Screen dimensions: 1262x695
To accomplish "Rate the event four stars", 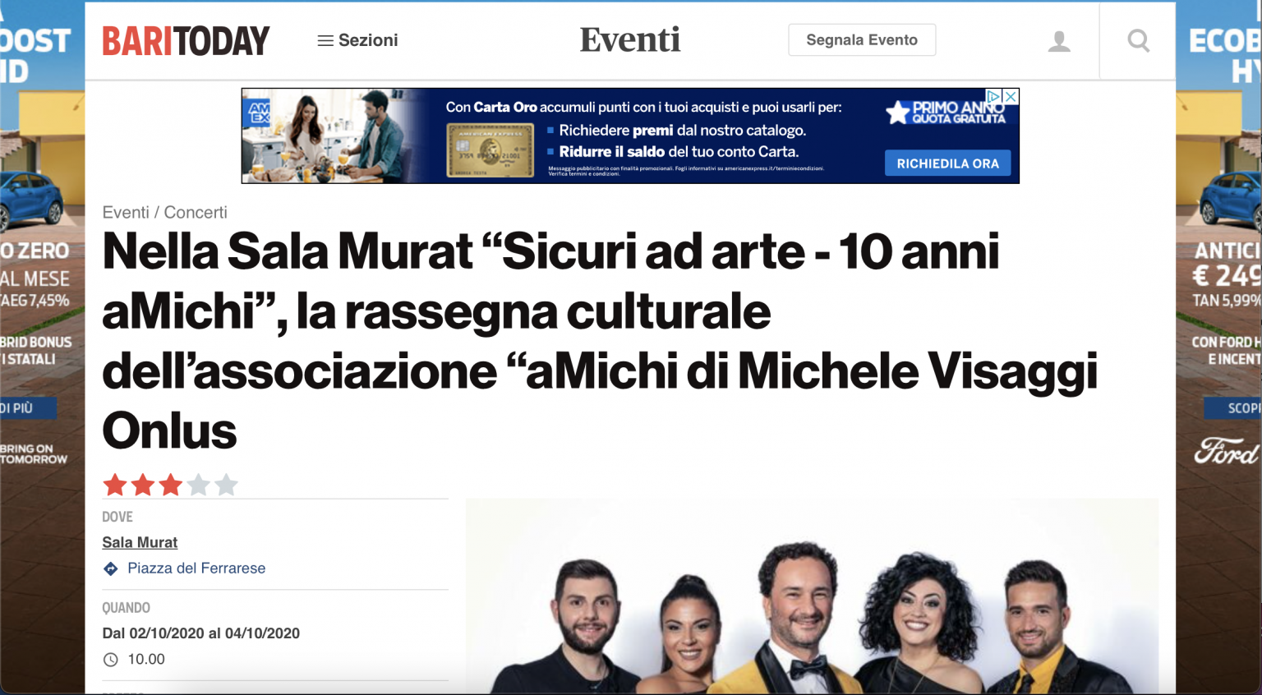I will coord(199,485).
